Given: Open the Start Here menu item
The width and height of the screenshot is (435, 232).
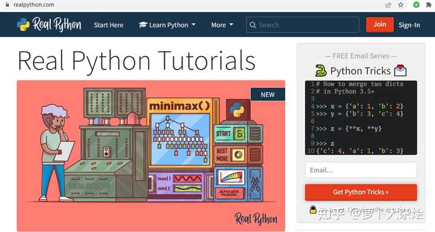Looking at the screenshot, I should coord(109,25).
